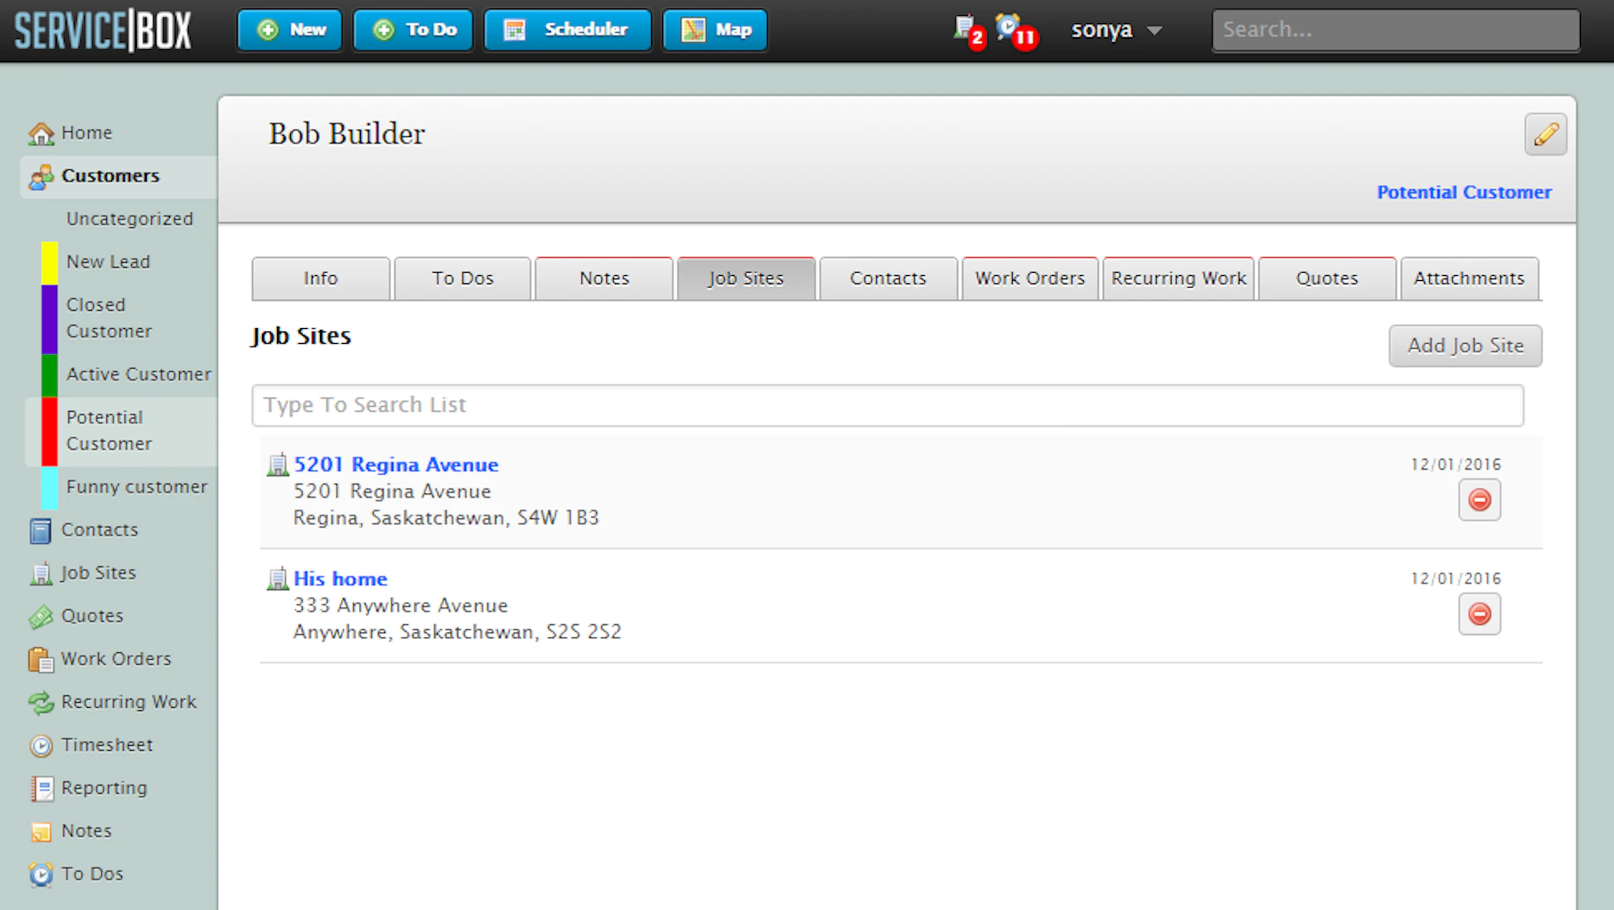Click the Potential Customer status link
The image size is (1614, 910).
tap(1464, 192)
